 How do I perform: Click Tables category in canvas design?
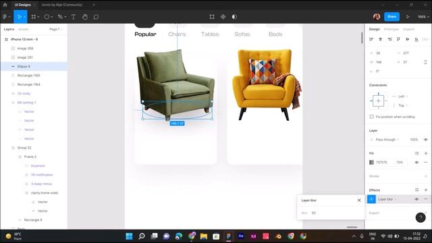pos(210,34)
